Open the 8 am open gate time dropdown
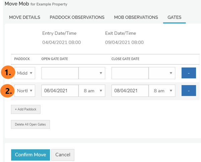The height and width of the screenshot is (162, 201). pos(92,91)
